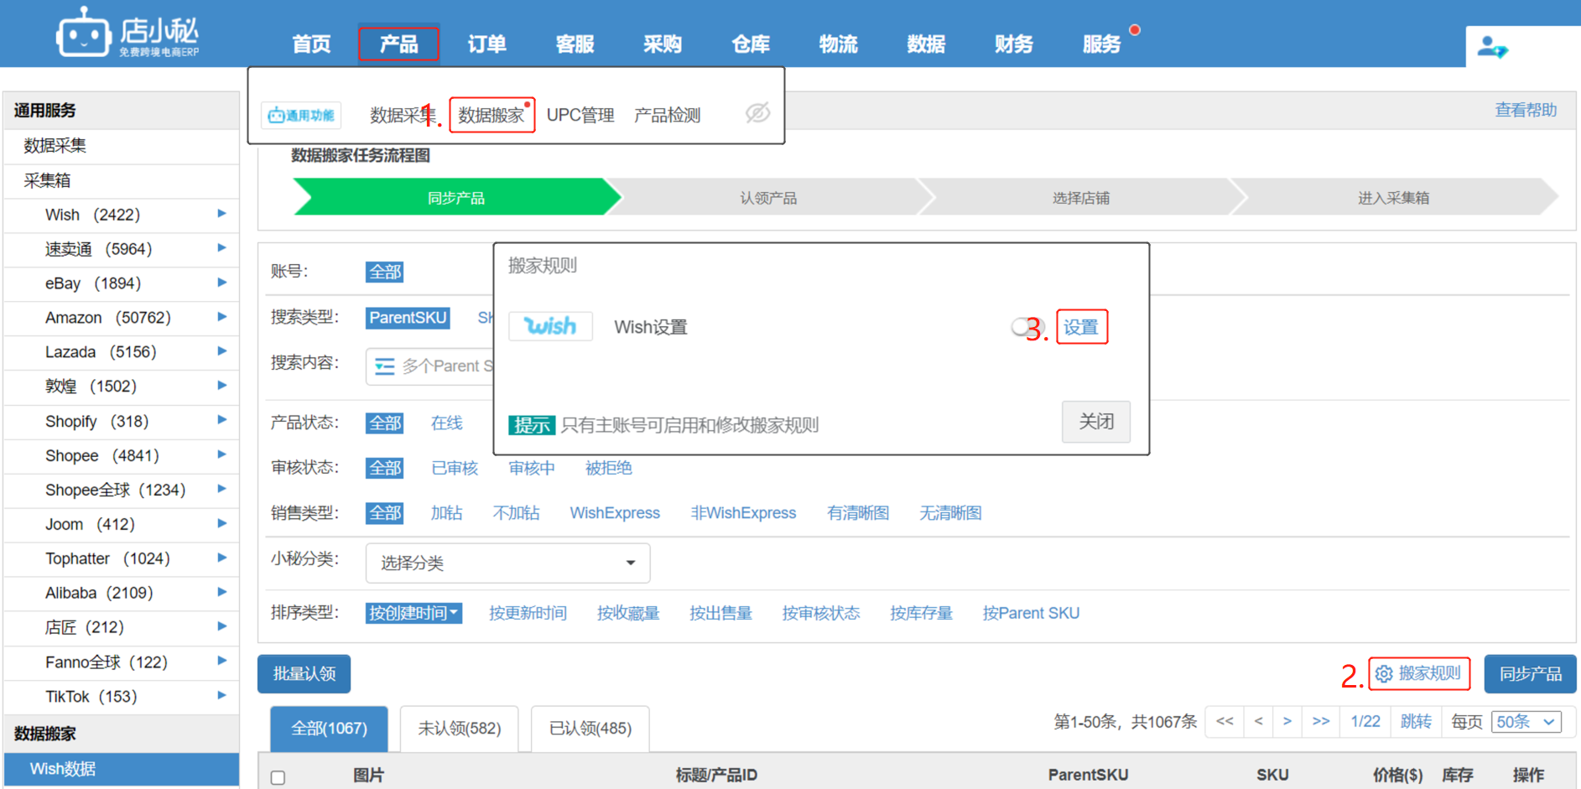The image size is (1581, 789).
Task: Open Wish数据 in the sidebar
Action: coord(122,769)
